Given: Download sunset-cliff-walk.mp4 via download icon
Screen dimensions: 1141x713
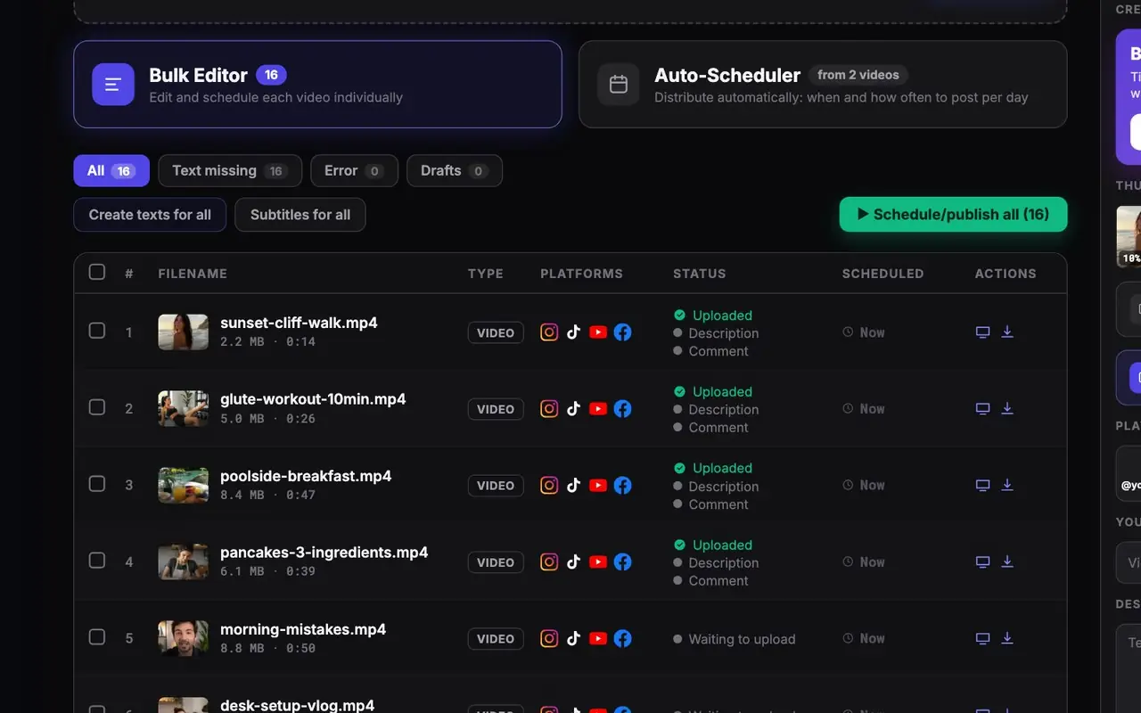Looking at the screenshot, I should coord(1007,332).
